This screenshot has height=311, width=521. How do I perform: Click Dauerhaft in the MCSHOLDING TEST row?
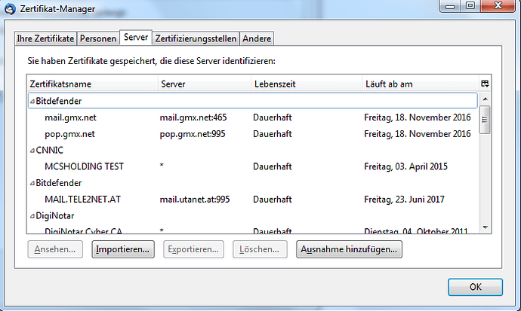(273, 166)
